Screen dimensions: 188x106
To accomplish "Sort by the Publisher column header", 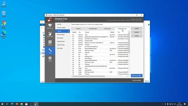I will (113, 32).
